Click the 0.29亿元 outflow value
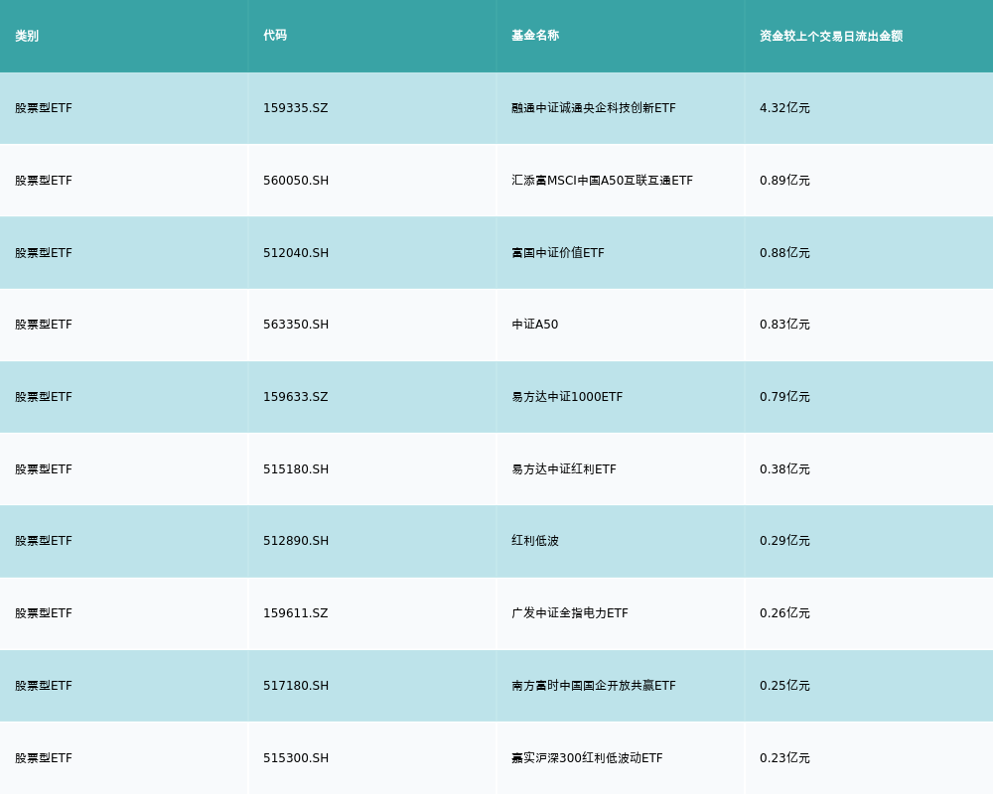The height and width of the screenshot is (794, 993). point(784,541)
